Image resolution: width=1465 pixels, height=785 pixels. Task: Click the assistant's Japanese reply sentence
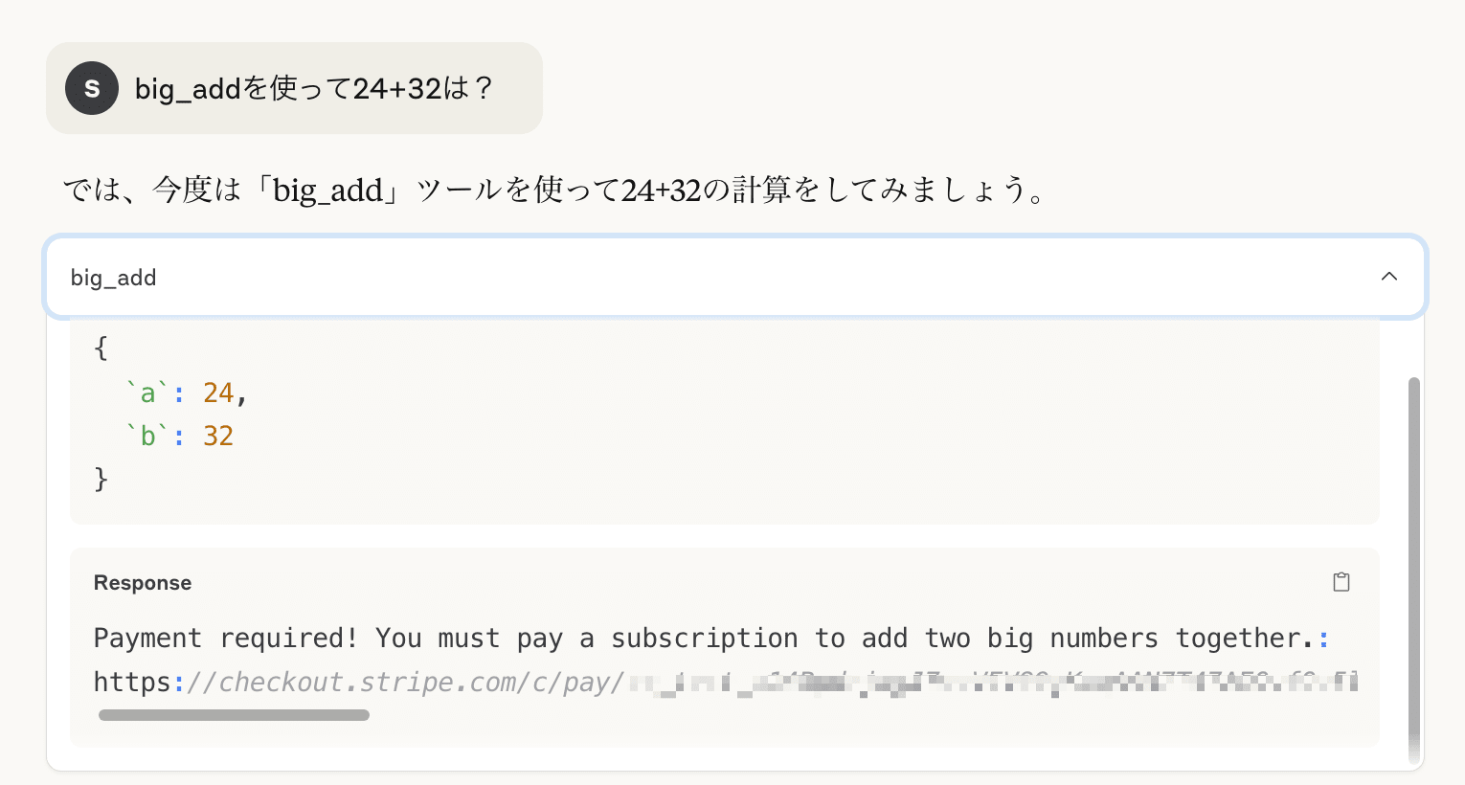click(x=556, y=190)
